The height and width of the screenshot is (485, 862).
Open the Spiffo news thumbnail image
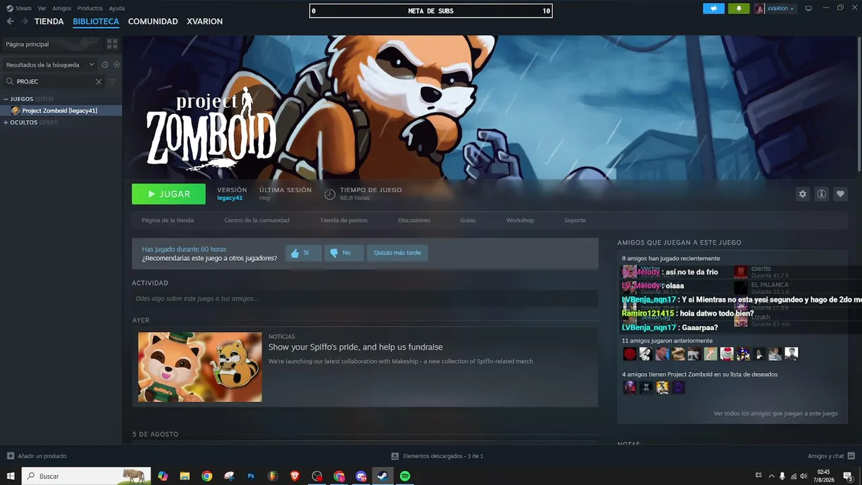pos(200,367)
